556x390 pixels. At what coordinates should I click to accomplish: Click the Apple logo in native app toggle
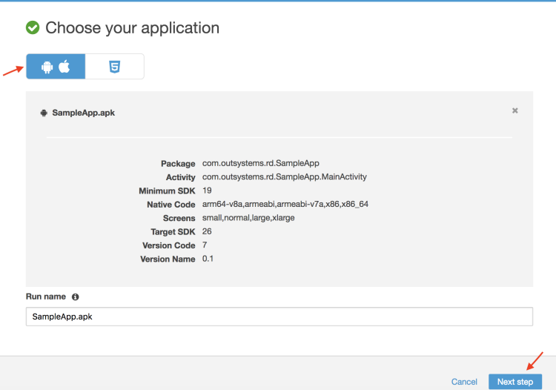(x=64, y=67)
